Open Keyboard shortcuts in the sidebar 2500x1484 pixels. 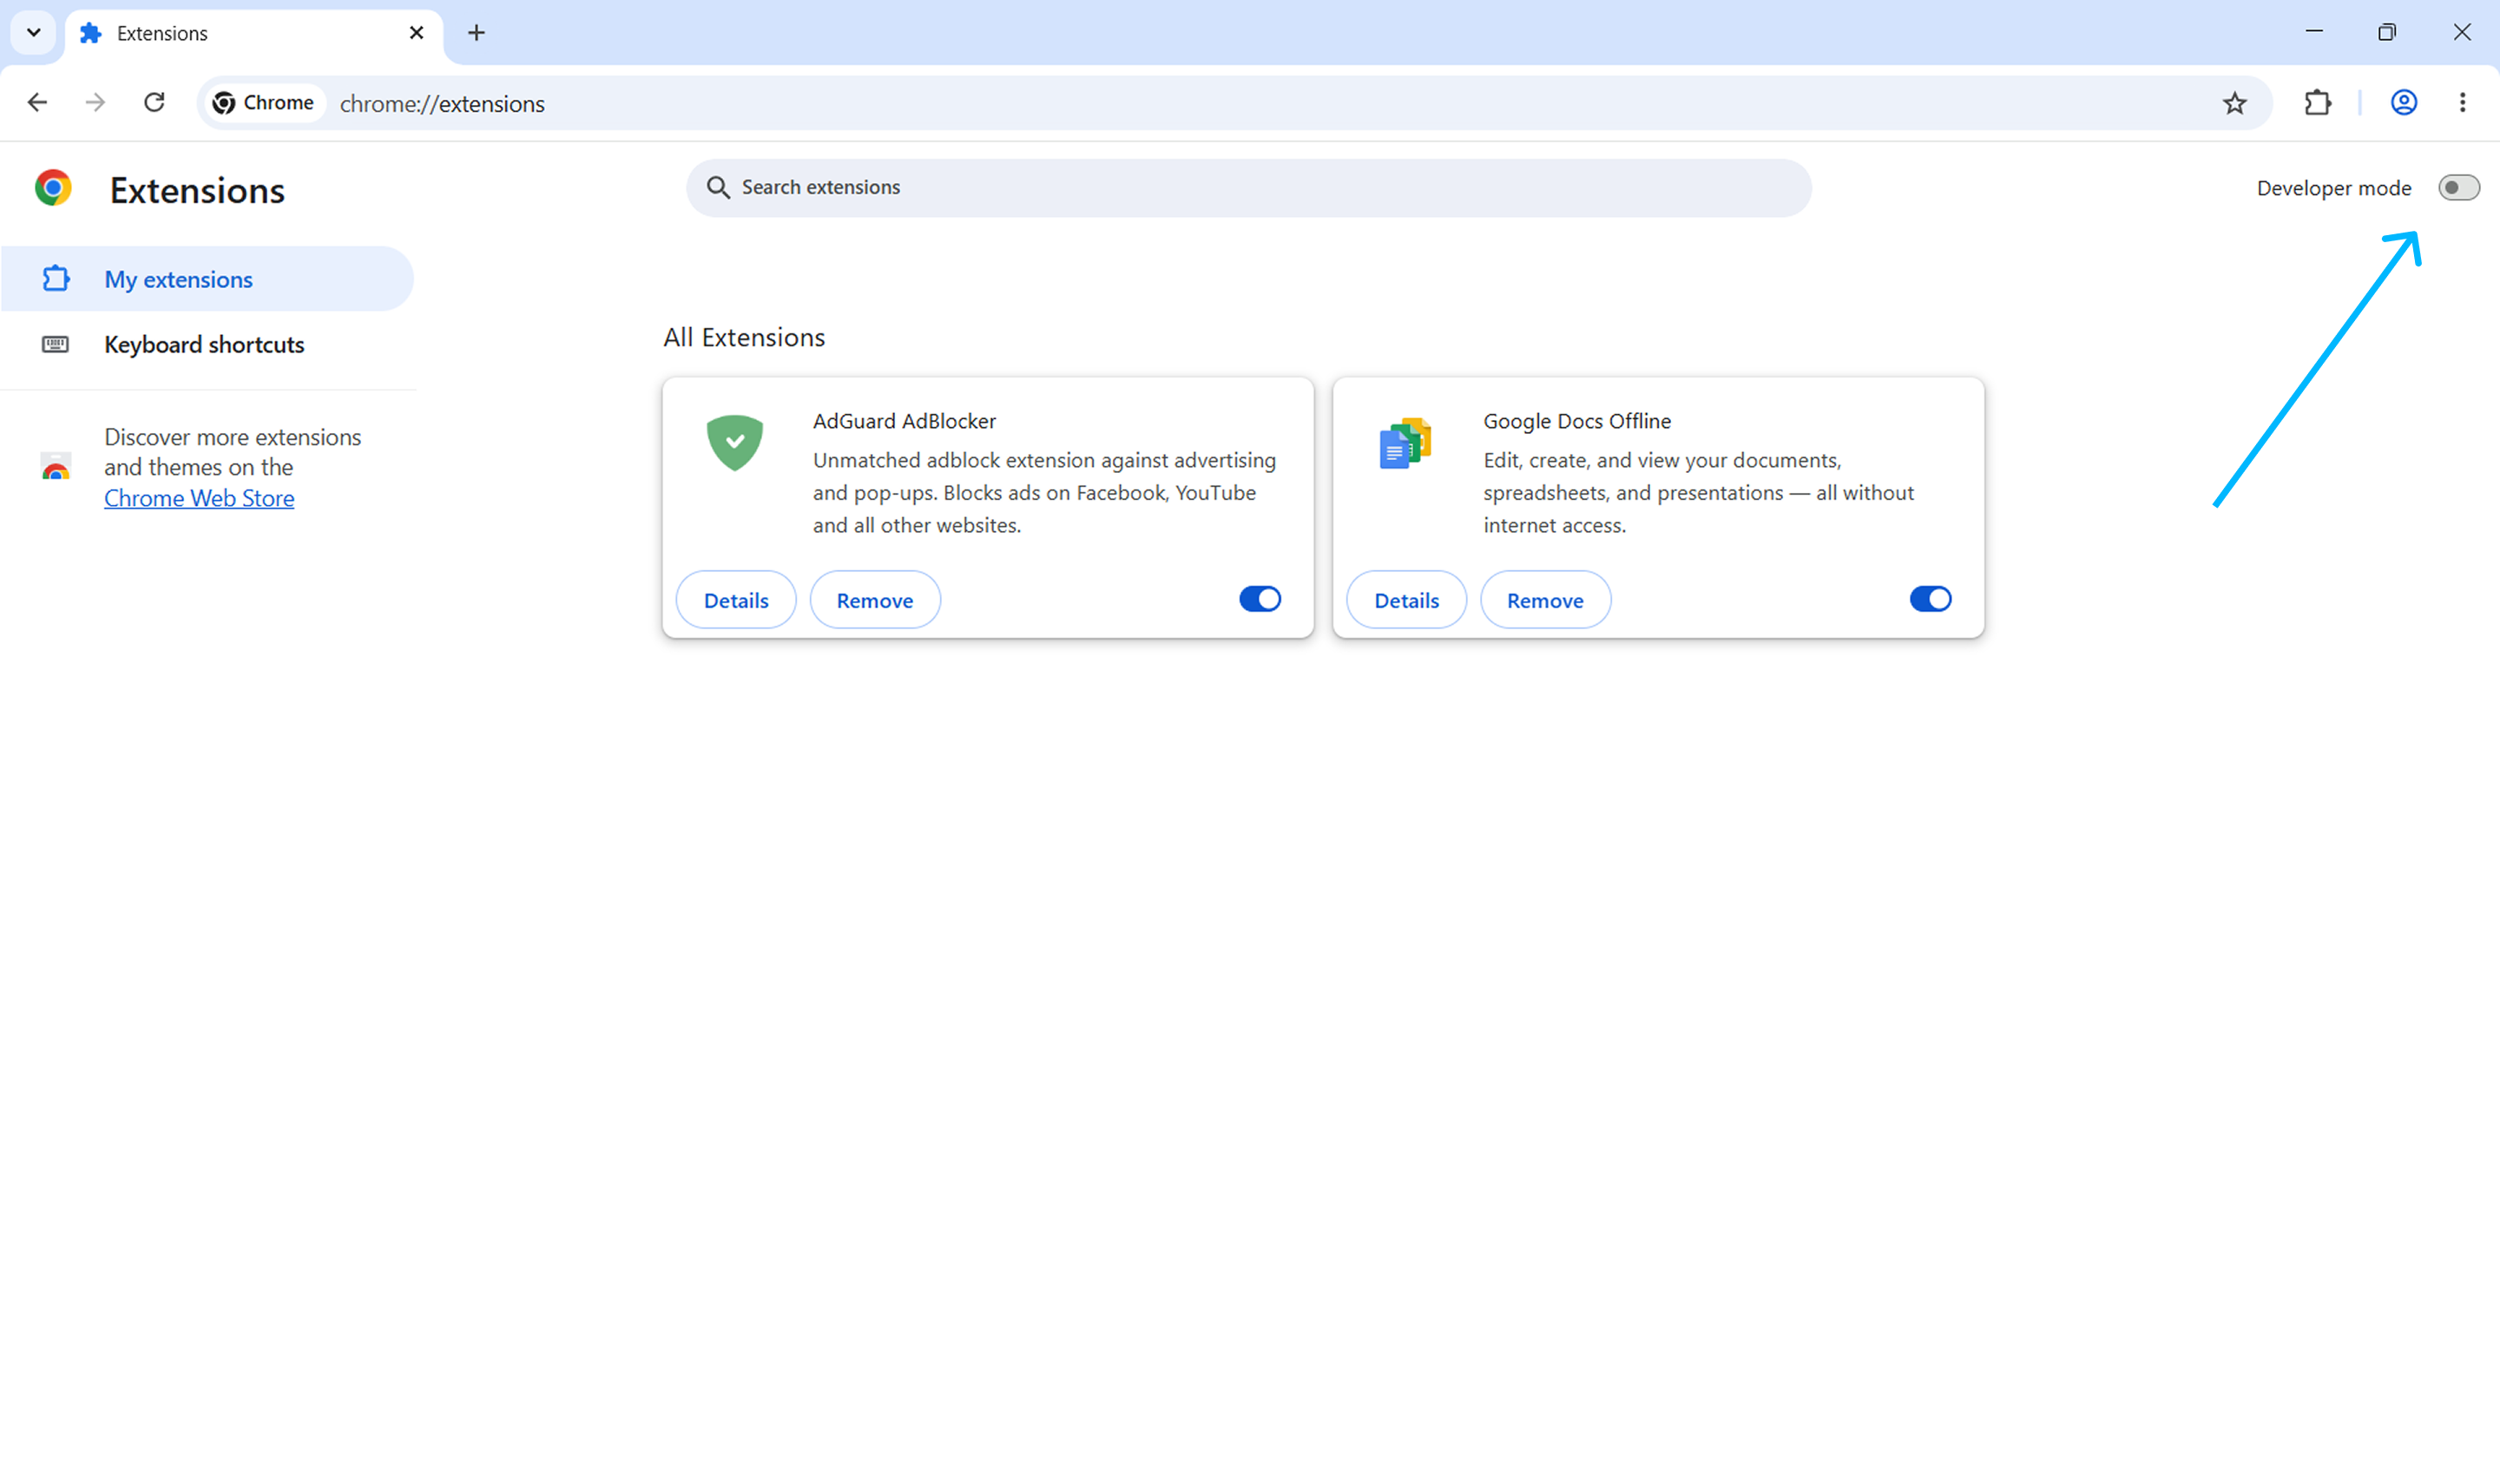point(207,345)
